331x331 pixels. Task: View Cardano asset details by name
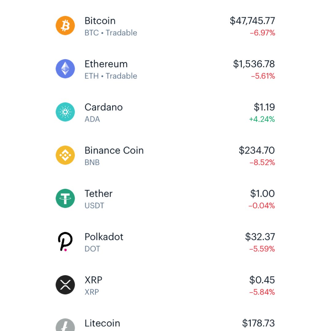click(104, 107)
